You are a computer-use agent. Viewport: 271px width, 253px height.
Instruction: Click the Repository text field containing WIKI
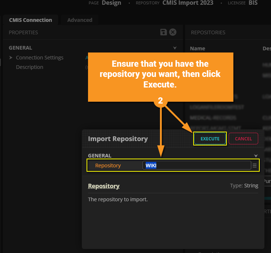coord(196,166)
